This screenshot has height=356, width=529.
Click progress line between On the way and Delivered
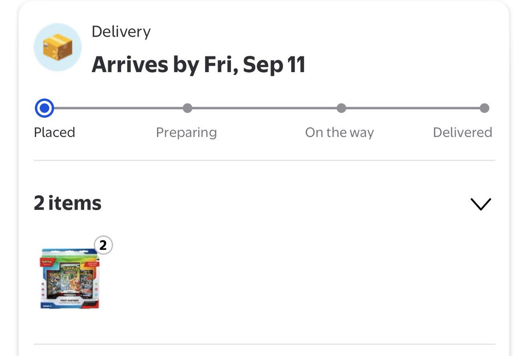[413, 108]
